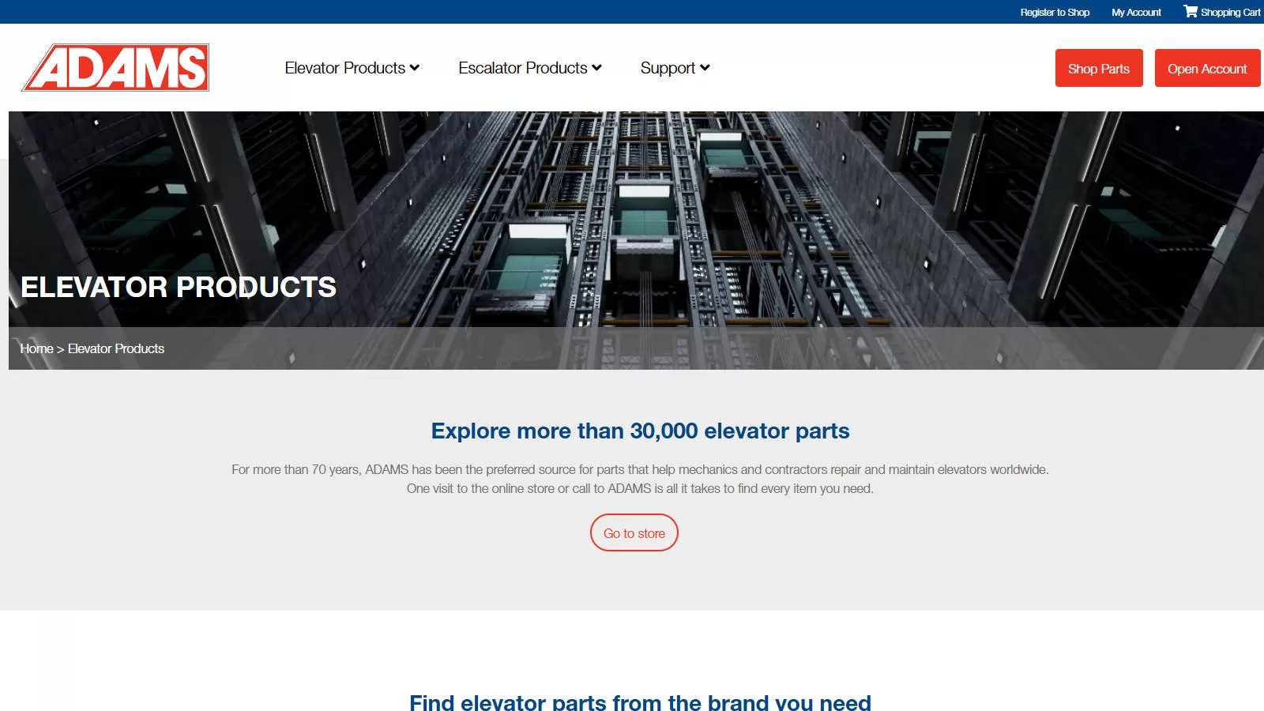Select the Explore more than 30,000 heading
This screenshot has height=711, width=1264.
(640, 431)
